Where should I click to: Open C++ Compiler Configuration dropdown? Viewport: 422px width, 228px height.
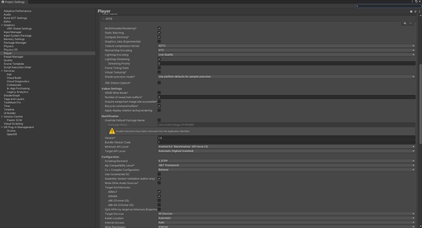286,170
